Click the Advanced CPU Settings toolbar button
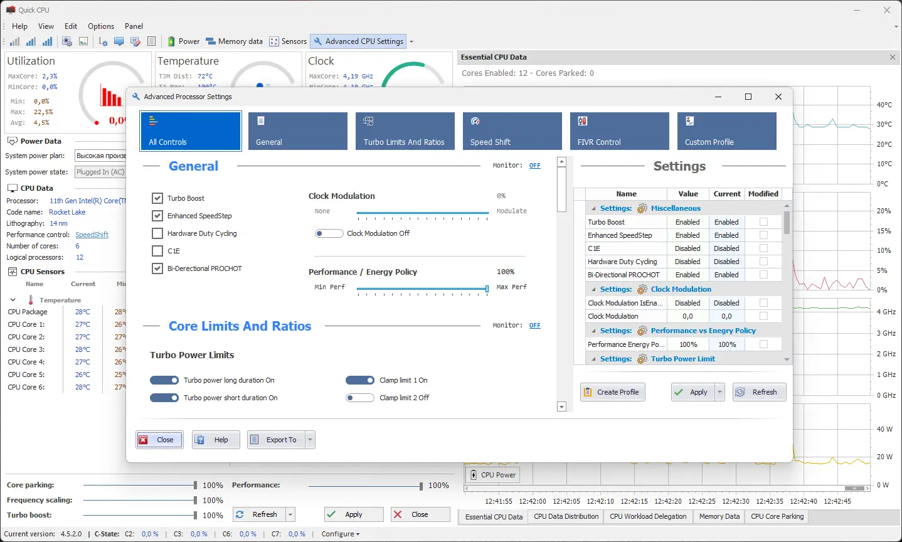Screen dimensions: 902x542 [359, 41]
